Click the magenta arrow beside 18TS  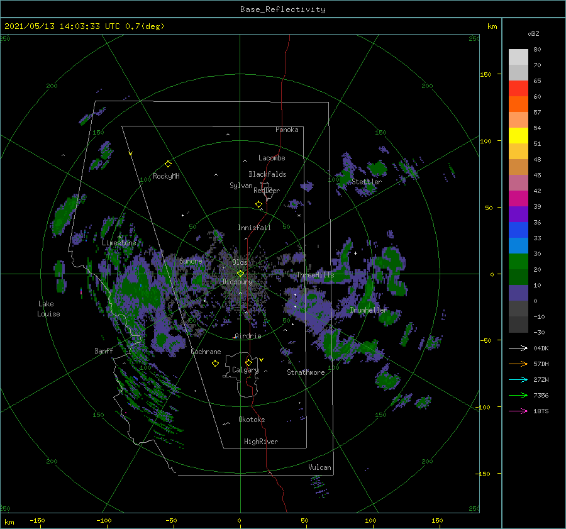tap(518, 411)
